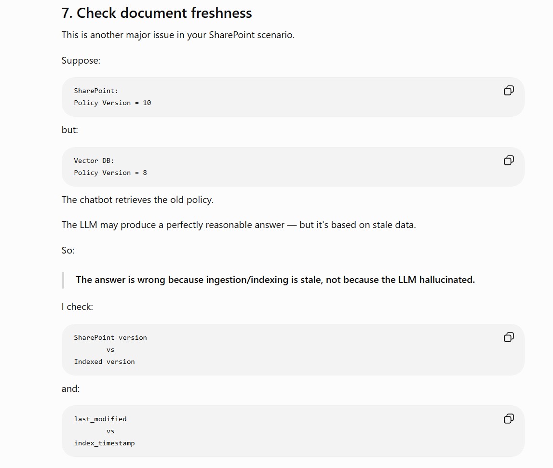Click the gray blockquote bar beside the quote
Viewport: 553px width, 468px height.
(x=63, y=280)
